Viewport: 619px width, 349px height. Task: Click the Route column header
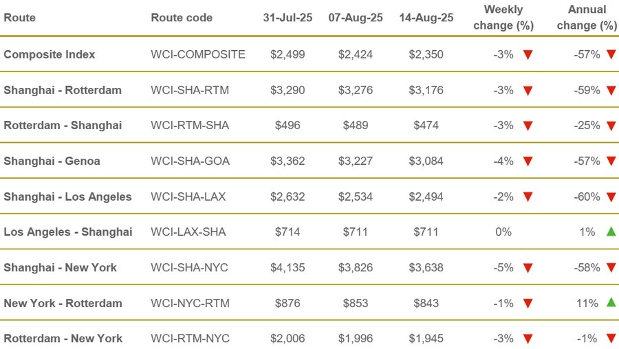click(x=19, y=18)
